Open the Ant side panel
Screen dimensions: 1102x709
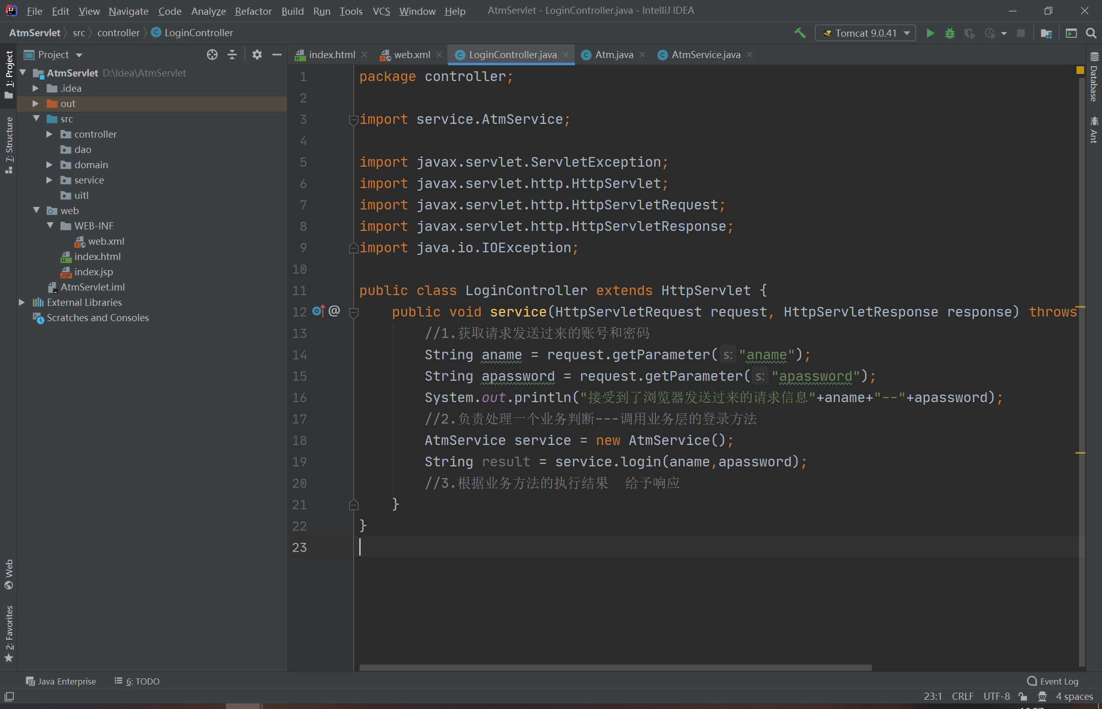click(x=1094, y=130)
